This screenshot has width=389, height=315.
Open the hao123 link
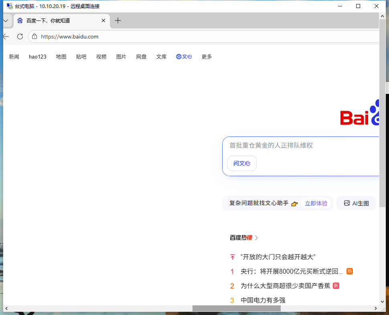click(x=37, y=57)
